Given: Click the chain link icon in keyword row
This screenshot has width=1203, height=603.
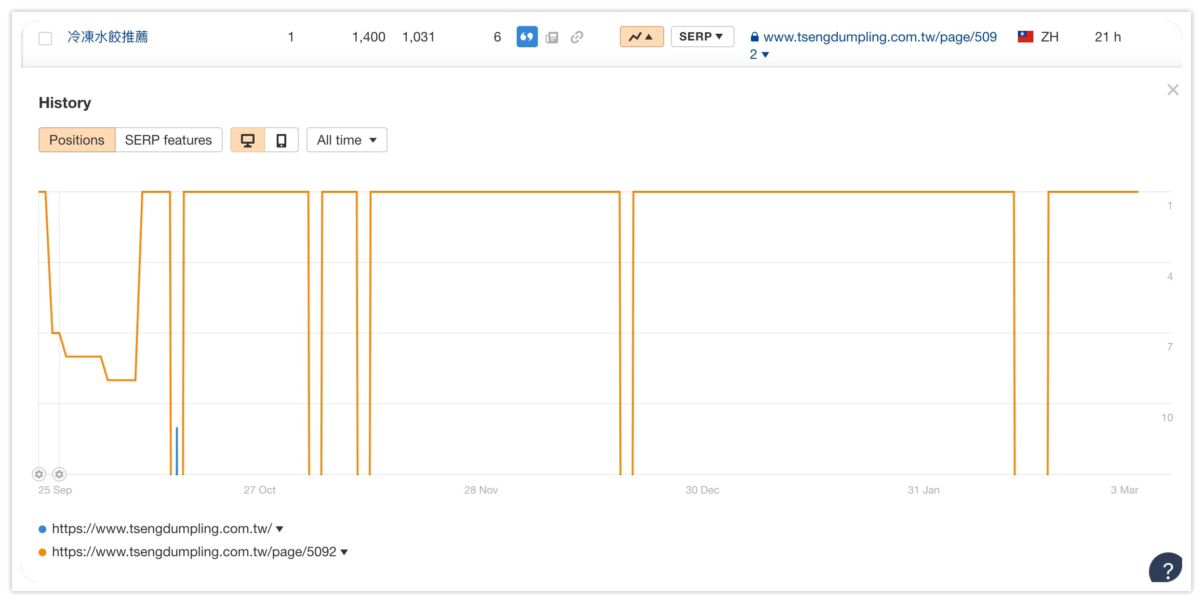Looking at the screenshot, I should 577,37.
